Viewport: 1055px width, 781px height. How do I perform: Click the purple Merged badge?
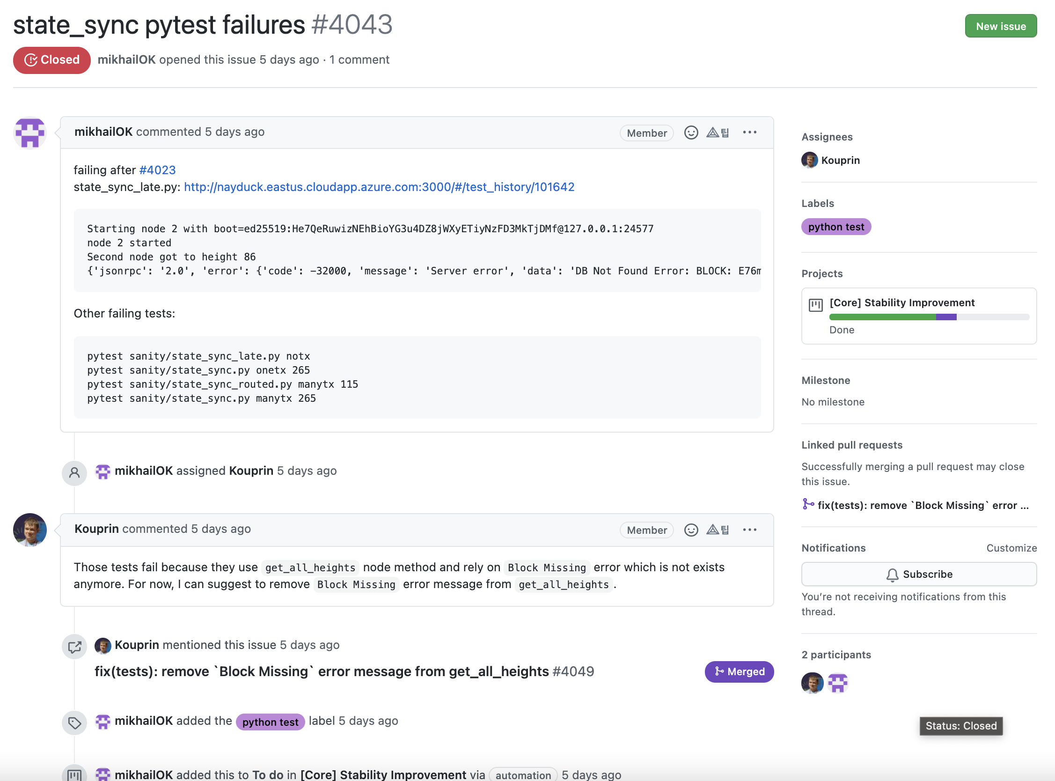(x=739, y=671)
